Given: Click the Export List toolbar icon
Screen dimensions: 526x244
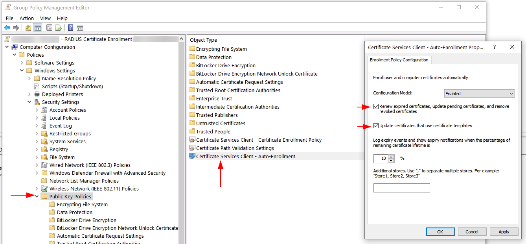Looking at the screenshot, I should tap(59, 28).
